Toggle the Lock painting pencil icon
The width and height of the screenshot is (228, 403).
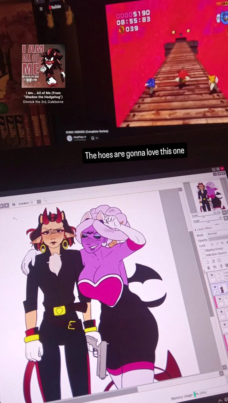click(217, 243)
